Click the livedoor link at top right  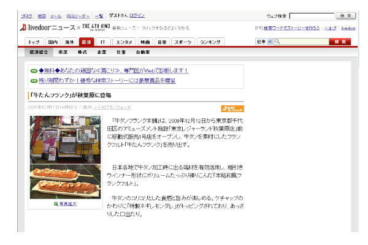click(348, 28)
